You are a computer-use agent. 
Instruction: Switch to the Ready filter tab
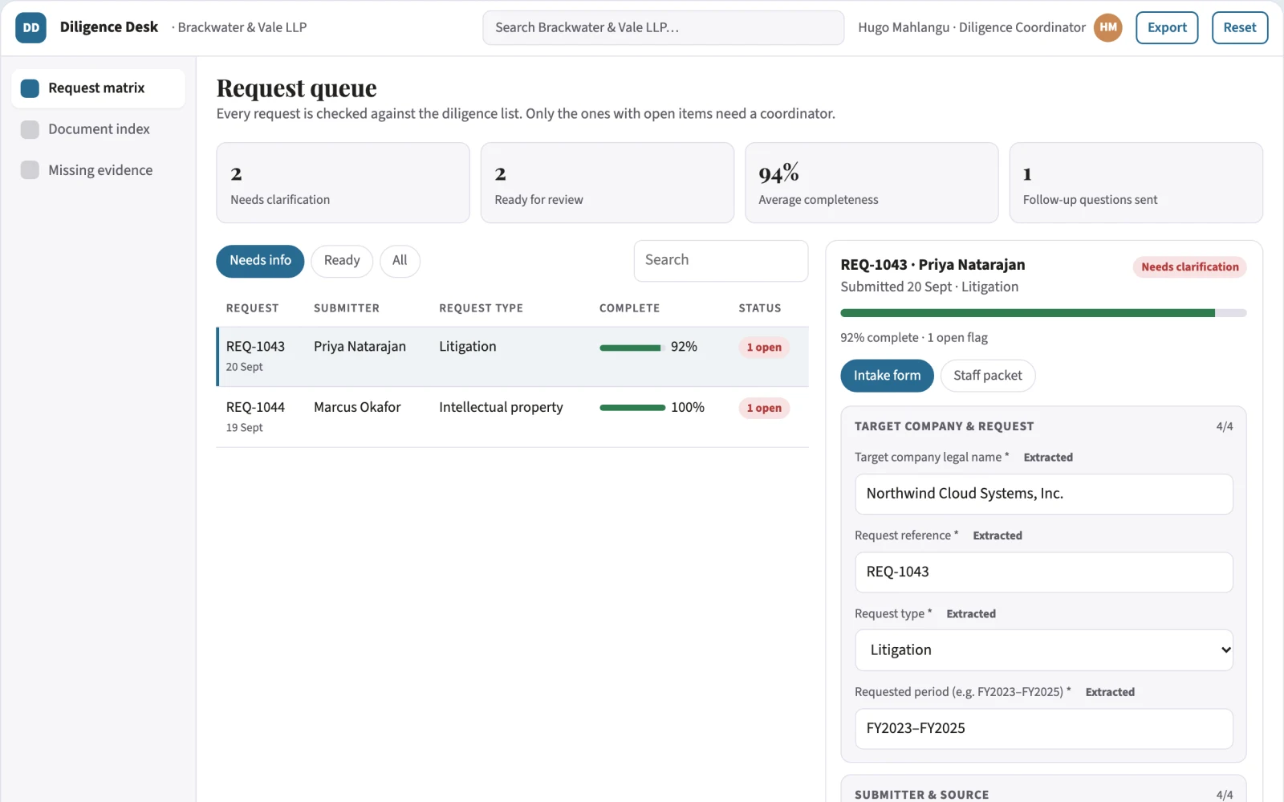click(342, 261)
